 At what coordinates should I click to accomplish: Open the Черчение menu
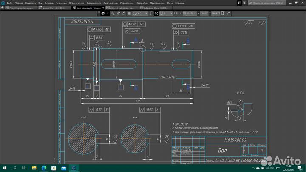61,3
